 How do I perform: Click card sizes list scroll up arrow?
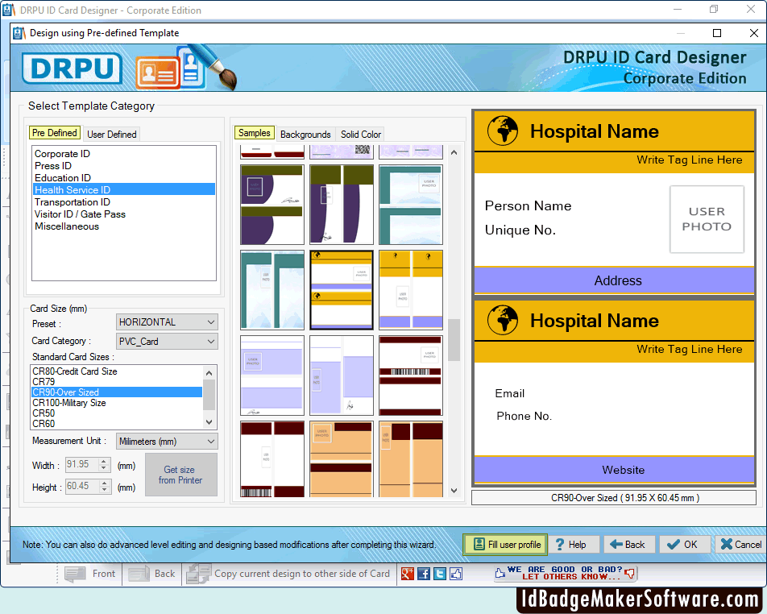point(209,373)
